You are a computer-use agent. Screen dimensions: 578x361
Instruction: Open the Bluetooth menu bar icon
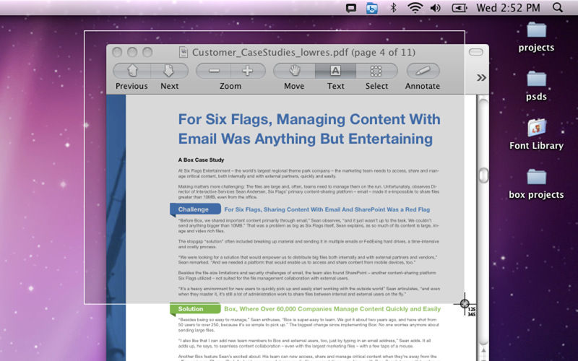pyautogui.click(x=393, y=7)
